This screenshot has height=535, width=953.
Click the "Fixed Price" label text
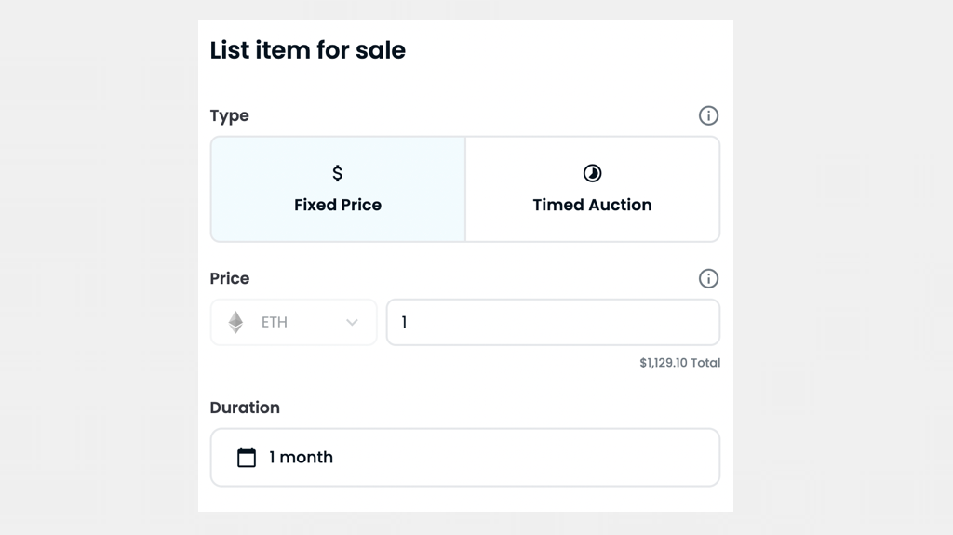(338, 205)
